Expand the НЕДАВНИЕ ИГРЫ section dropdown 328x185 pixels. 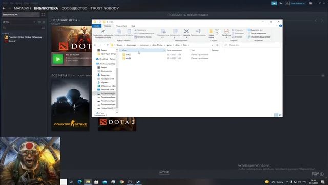79,20
